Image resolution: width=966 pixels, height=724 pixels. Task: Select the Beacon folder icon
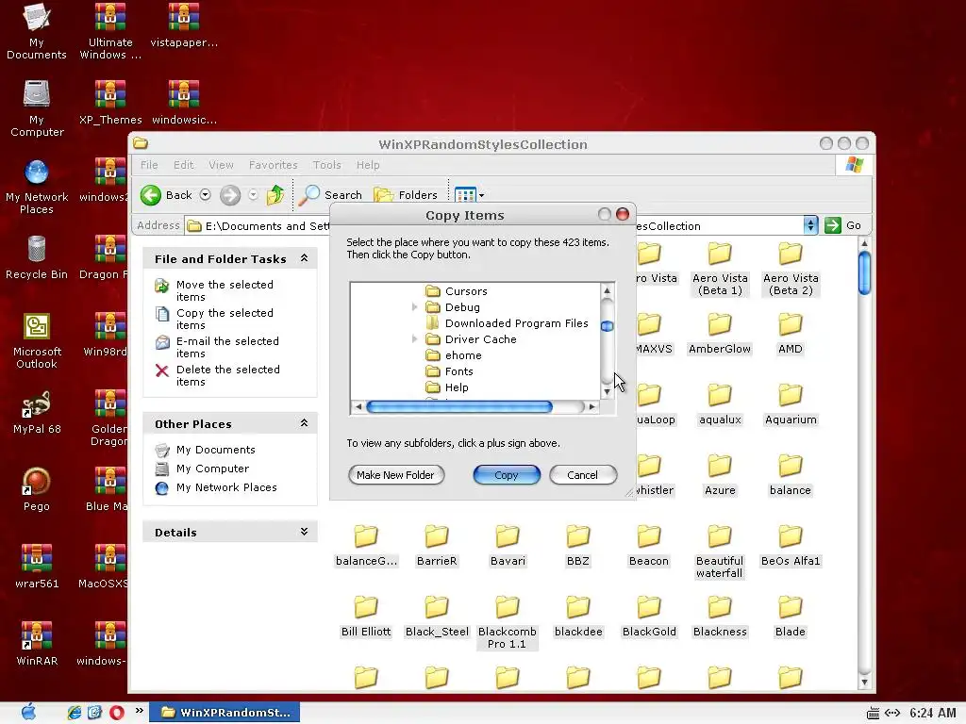click(649, 536)
